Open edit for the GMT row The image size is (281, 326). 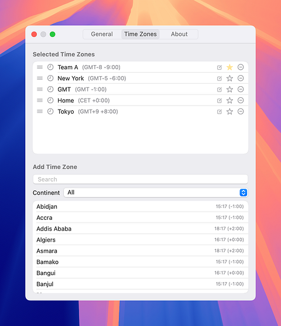(x=220, y=90)
